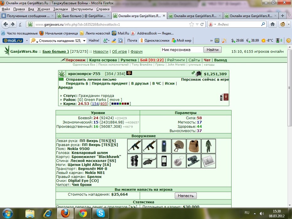Viewport: 292px width, 219px height.
Task: Click Передать $ link
Action: tap(77, 83)
